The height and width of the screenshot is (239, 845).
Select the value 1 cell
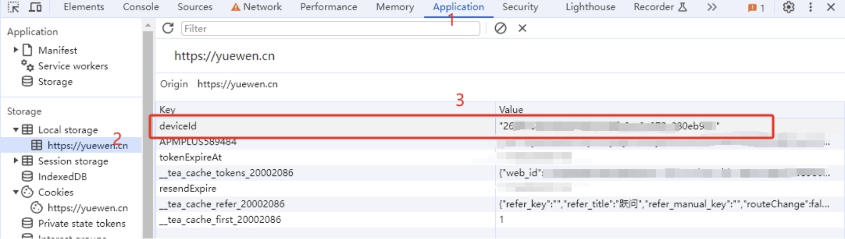coord(670,220)
